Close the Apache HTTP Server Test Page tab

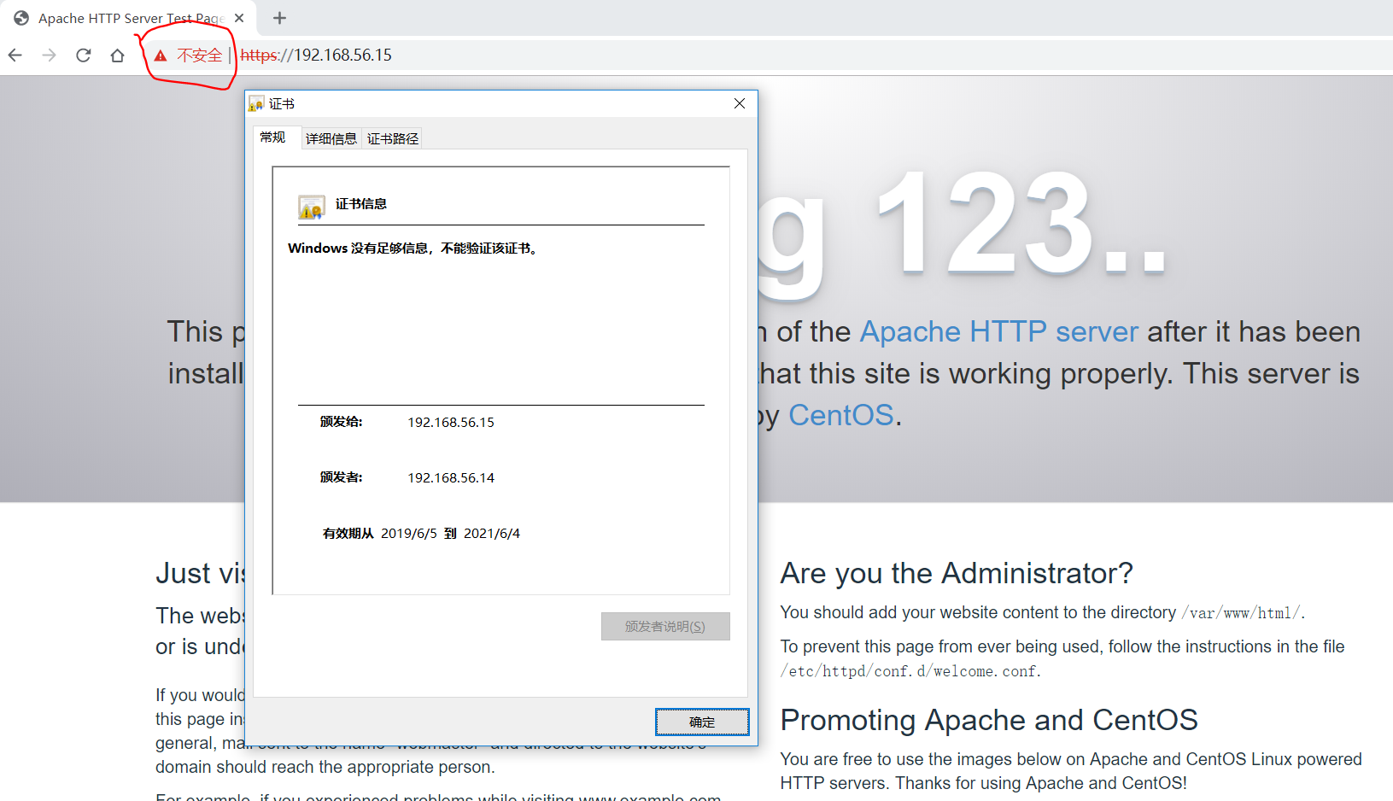[239, 18]
